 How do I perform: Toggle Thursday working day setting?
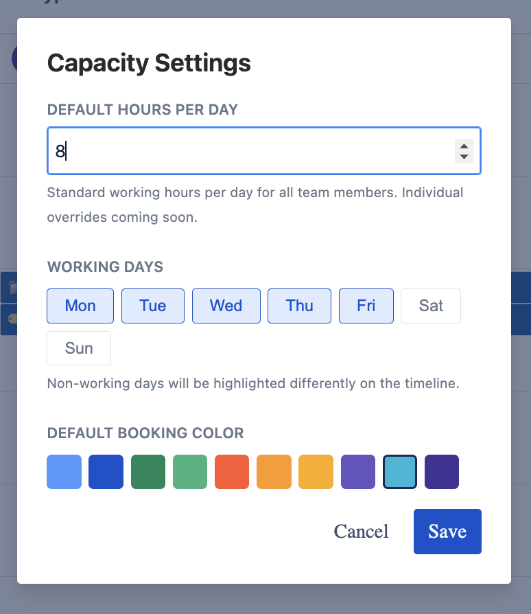pyautogui.click(x=299, y=306)
